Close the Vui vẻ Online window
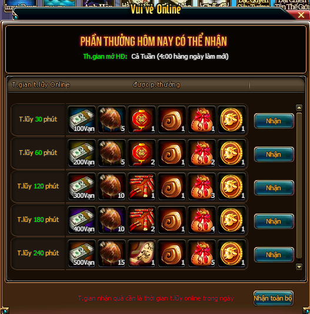 tap(301, 15)
